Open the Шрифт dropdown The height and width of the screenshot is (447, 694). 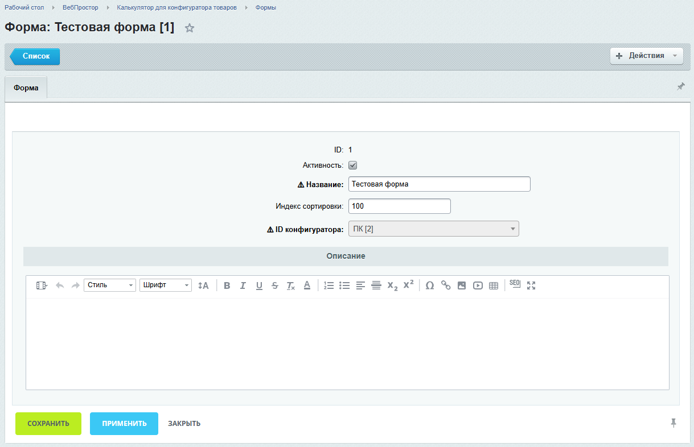(166, 285)
